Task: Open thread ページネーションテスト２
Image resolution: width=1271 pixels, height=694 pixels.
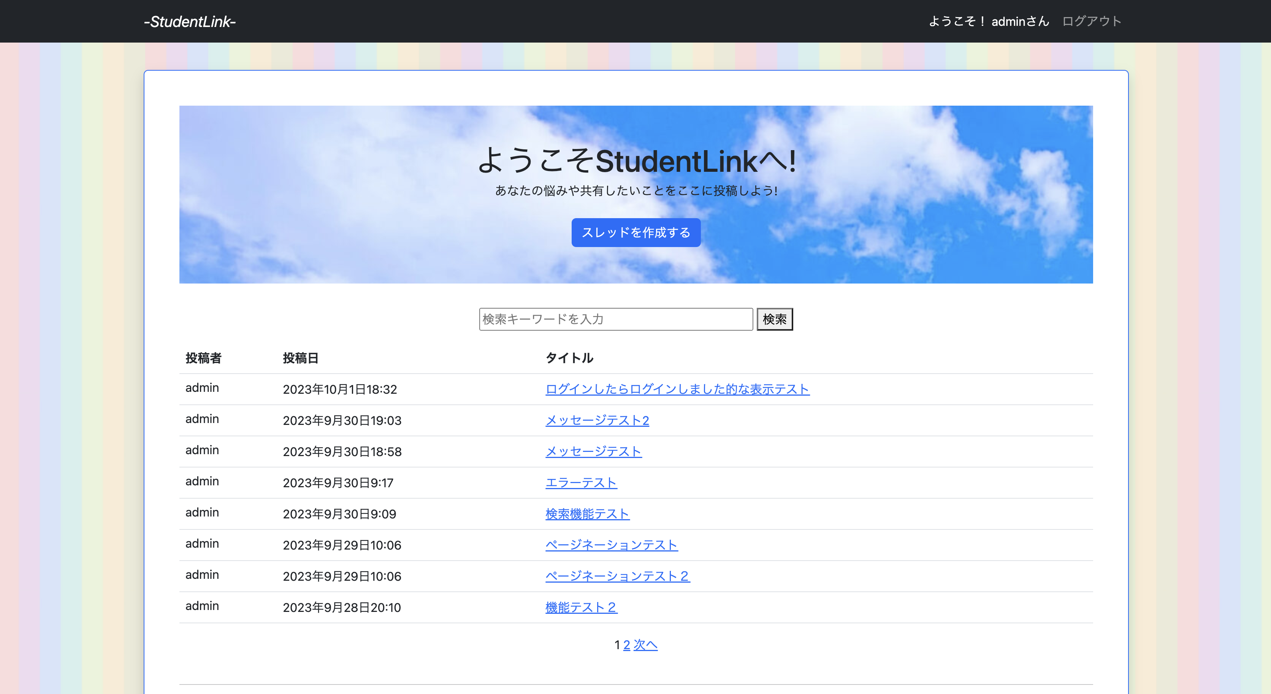Action: point(618,576)
